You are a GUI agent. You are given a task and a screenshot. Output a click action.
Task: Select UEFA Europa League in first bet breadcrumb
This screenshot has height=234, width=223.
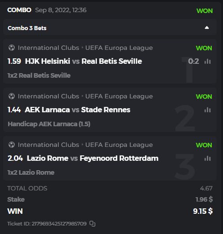point(119,48)
